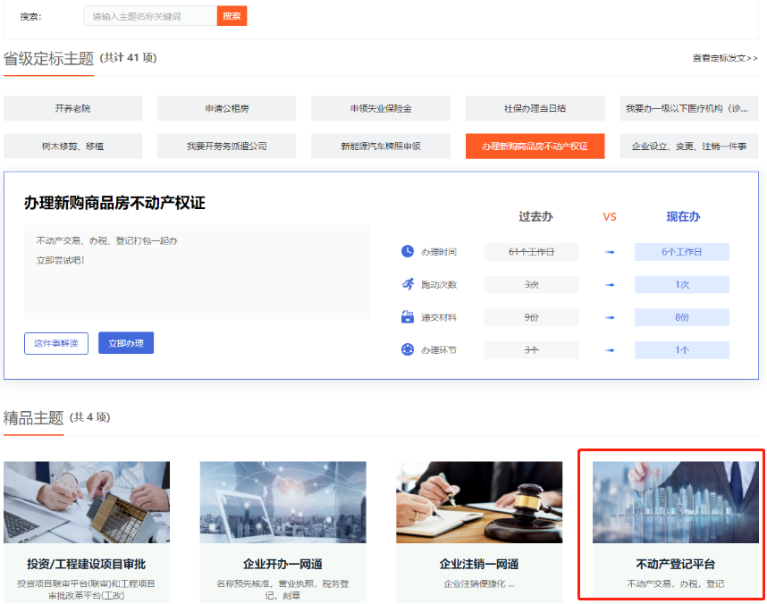Select the 申请公租房 theme tab
This screenshot has height=604, width=767.
point(227,108)
